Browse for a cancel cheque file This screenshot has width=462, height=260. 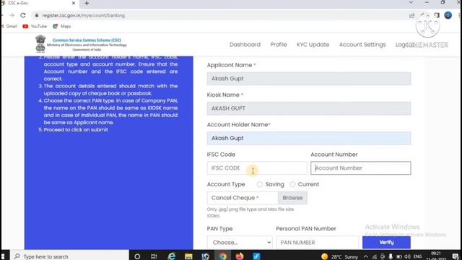292,198
